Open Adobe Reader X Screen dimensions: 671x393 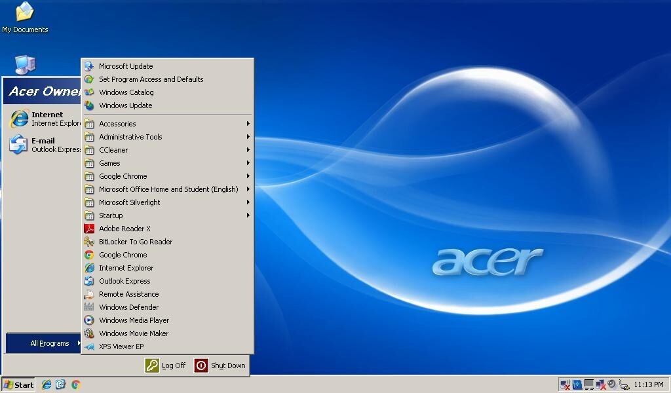pyautogui.click(x=167, y=229)
